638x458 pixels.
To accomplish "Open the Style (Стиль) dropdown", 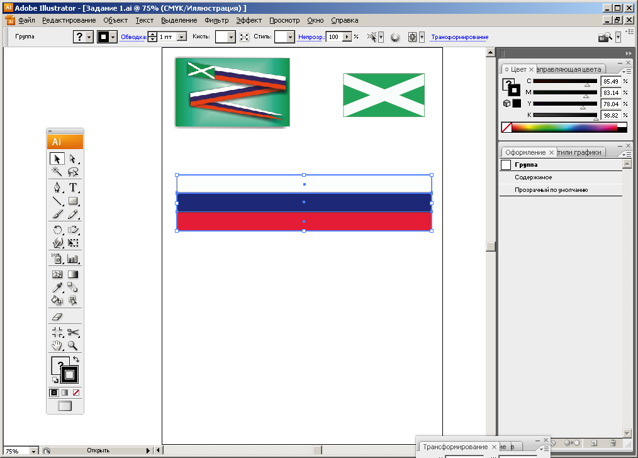I will pyautogui.click(x=290, y=37).
